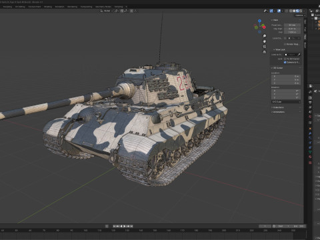The image size is (320, 240).
Task: Toggle X-ray display icon in header
Action: [x=287, y=11]
